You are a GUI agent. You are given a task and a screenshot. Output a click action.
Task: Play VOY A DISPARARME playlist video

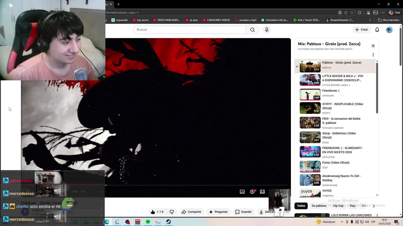point(335,80)
